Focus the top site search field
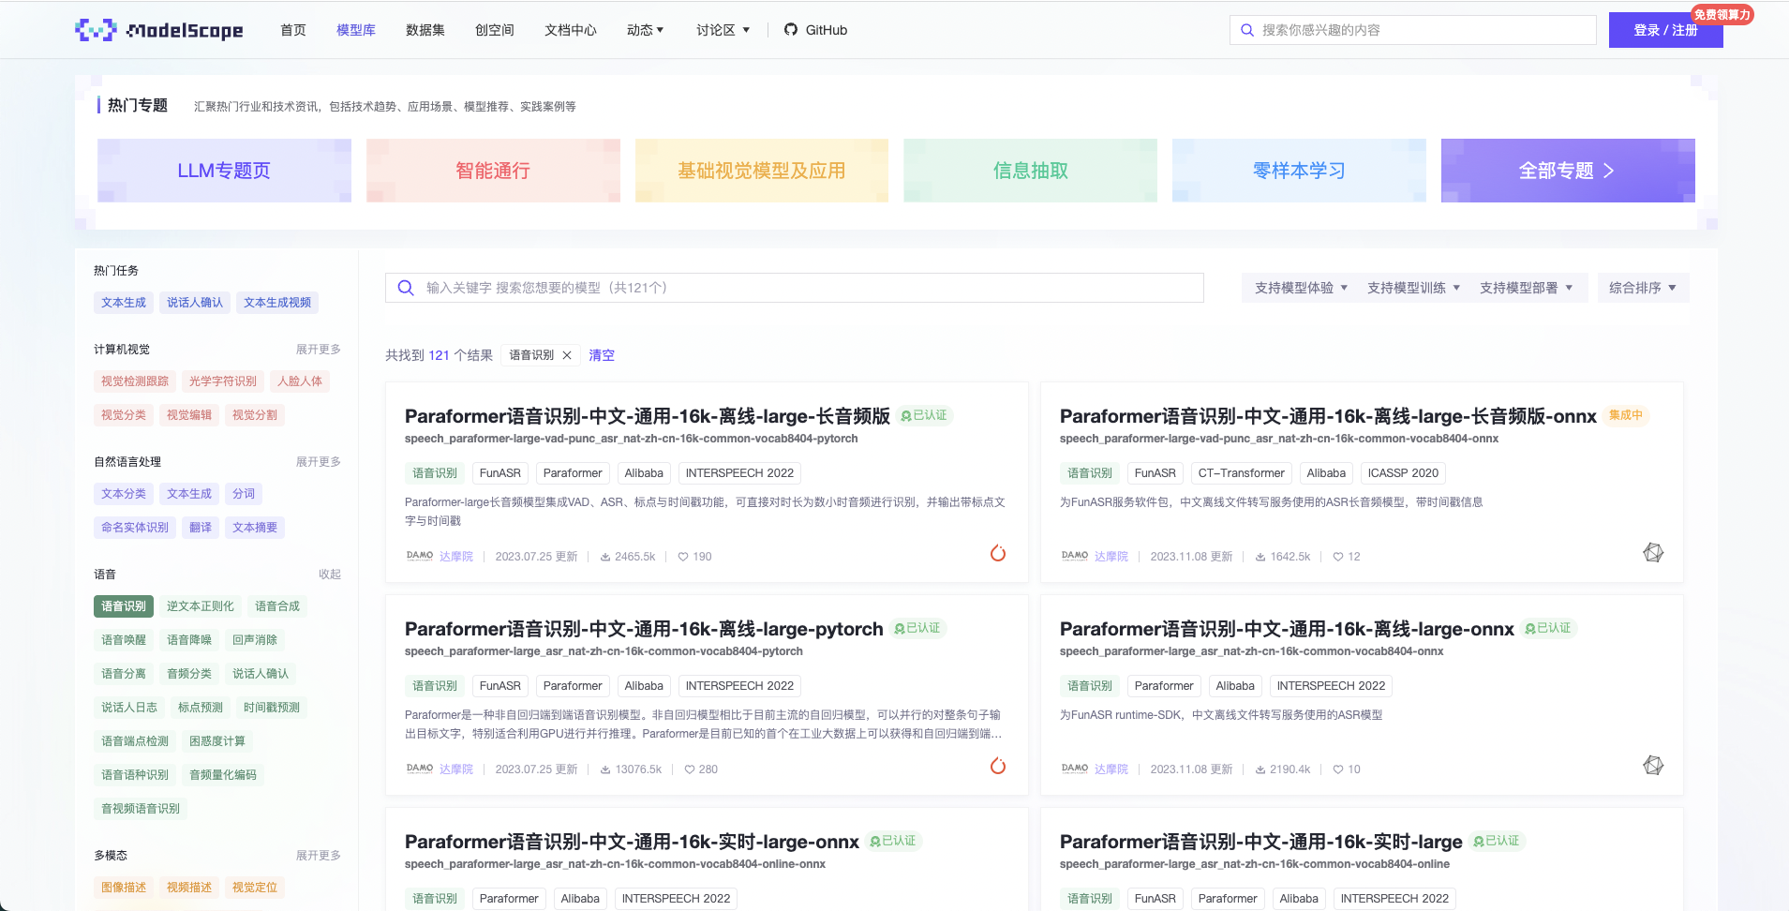This screenshot has width=1789, height=911. tap(1413, 30)
